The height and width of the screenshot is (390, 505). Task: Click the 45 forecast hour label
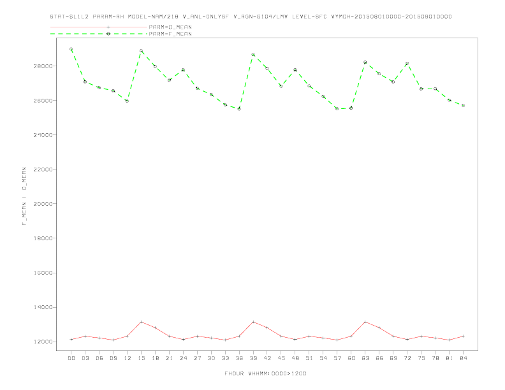281,358
